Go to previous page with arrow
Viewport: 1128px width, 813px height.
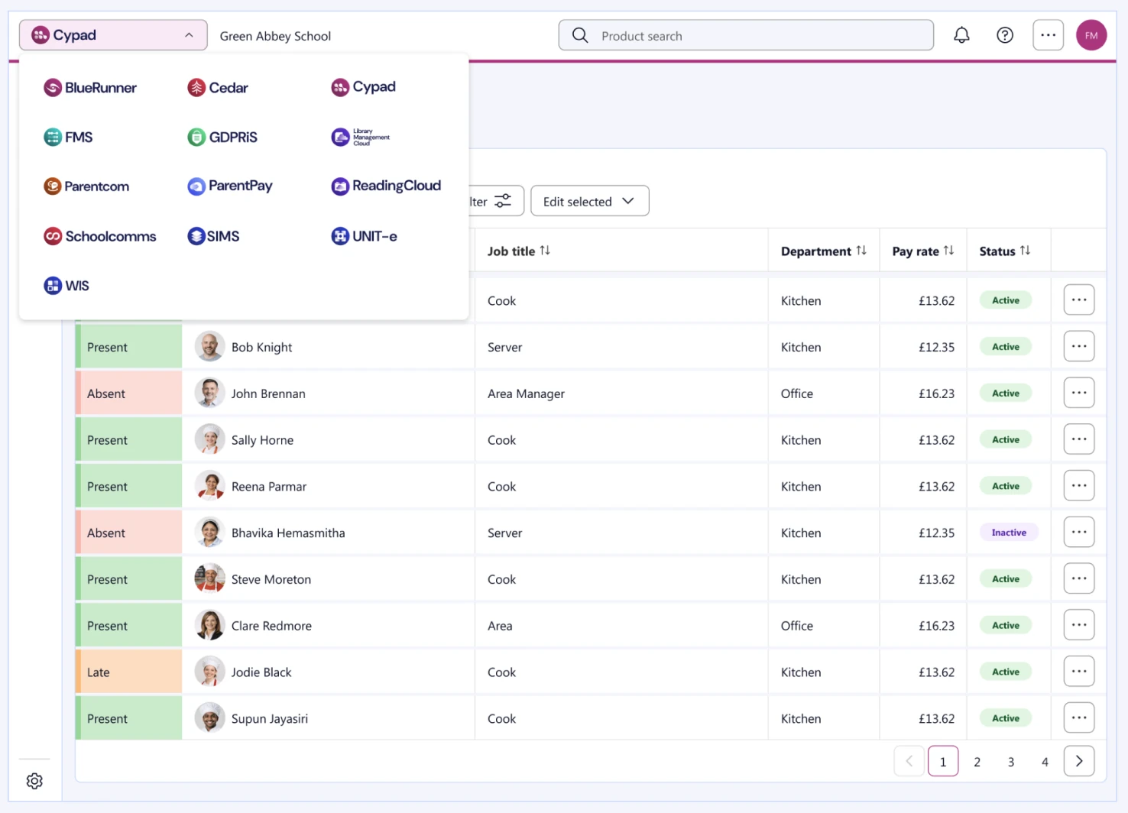909,761
